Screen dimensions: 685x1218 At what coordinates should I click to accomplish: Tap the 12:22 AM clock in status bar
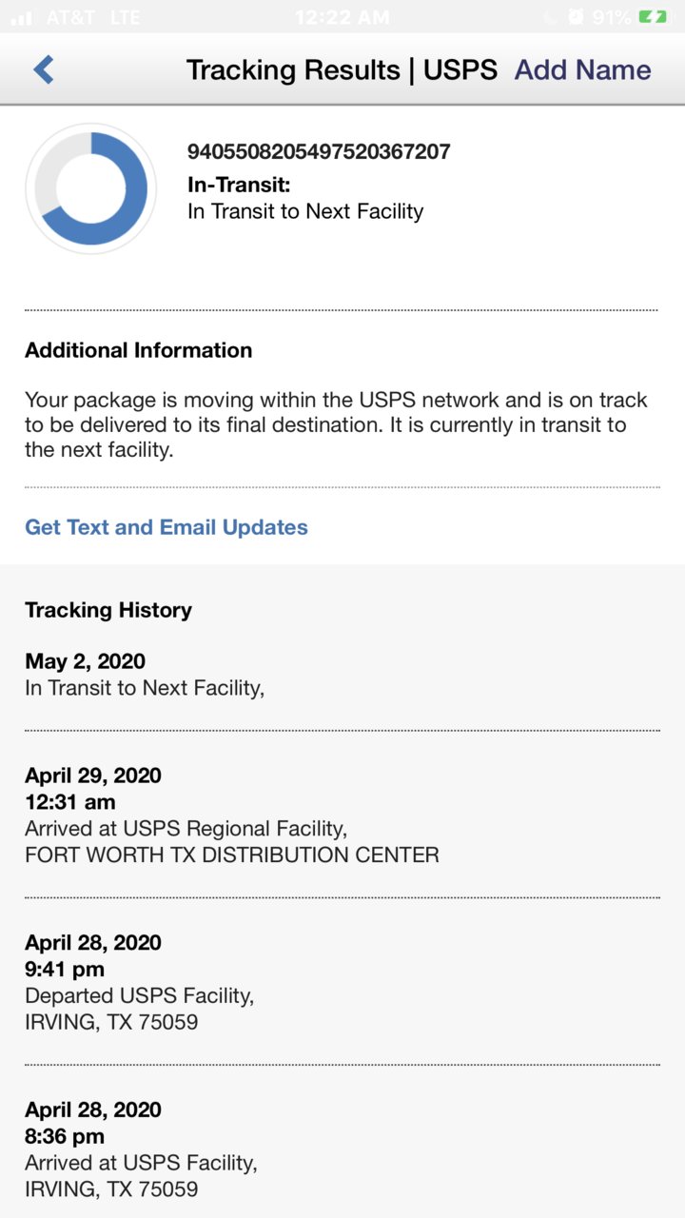tap(341, 16)
